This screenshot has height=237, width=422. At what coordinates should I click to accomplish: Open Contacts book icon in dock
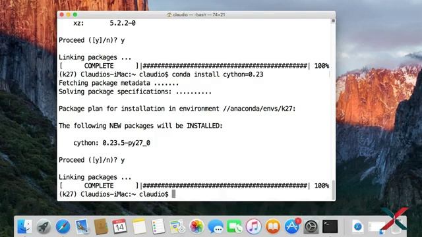pos(101,226)
